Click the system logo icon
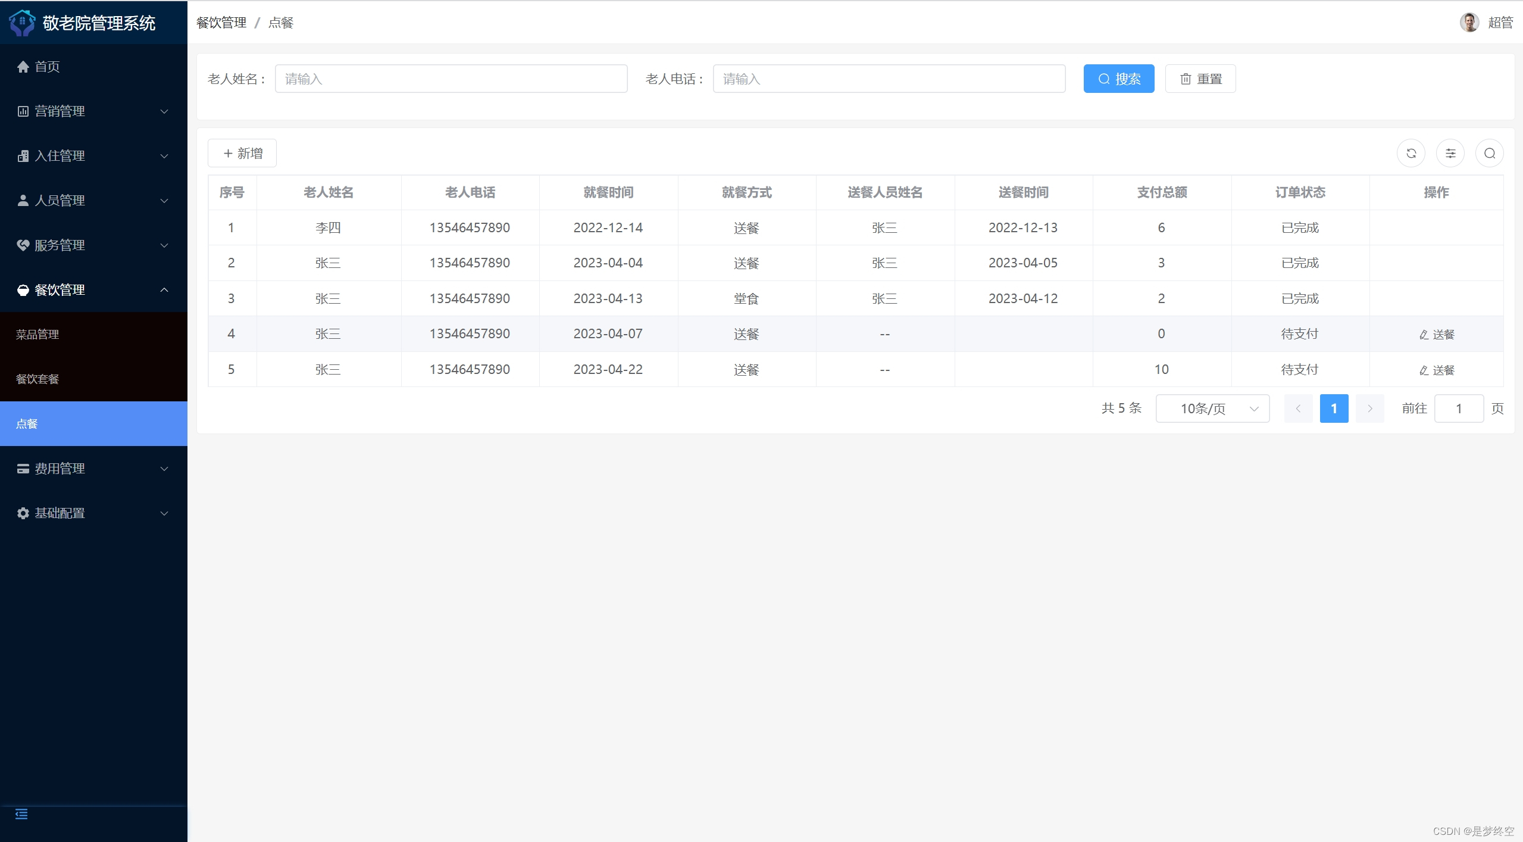 23,23
